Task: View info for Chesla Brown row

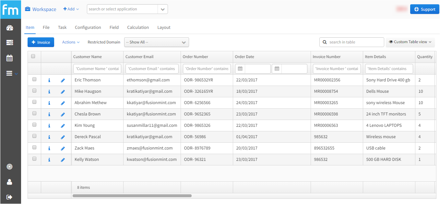Action: [49, 114]
